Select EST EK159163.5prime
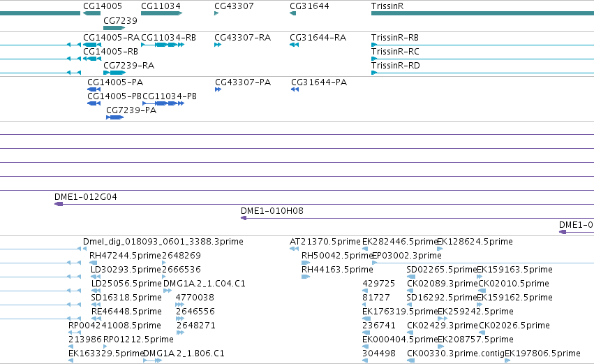 pos(514,270)
